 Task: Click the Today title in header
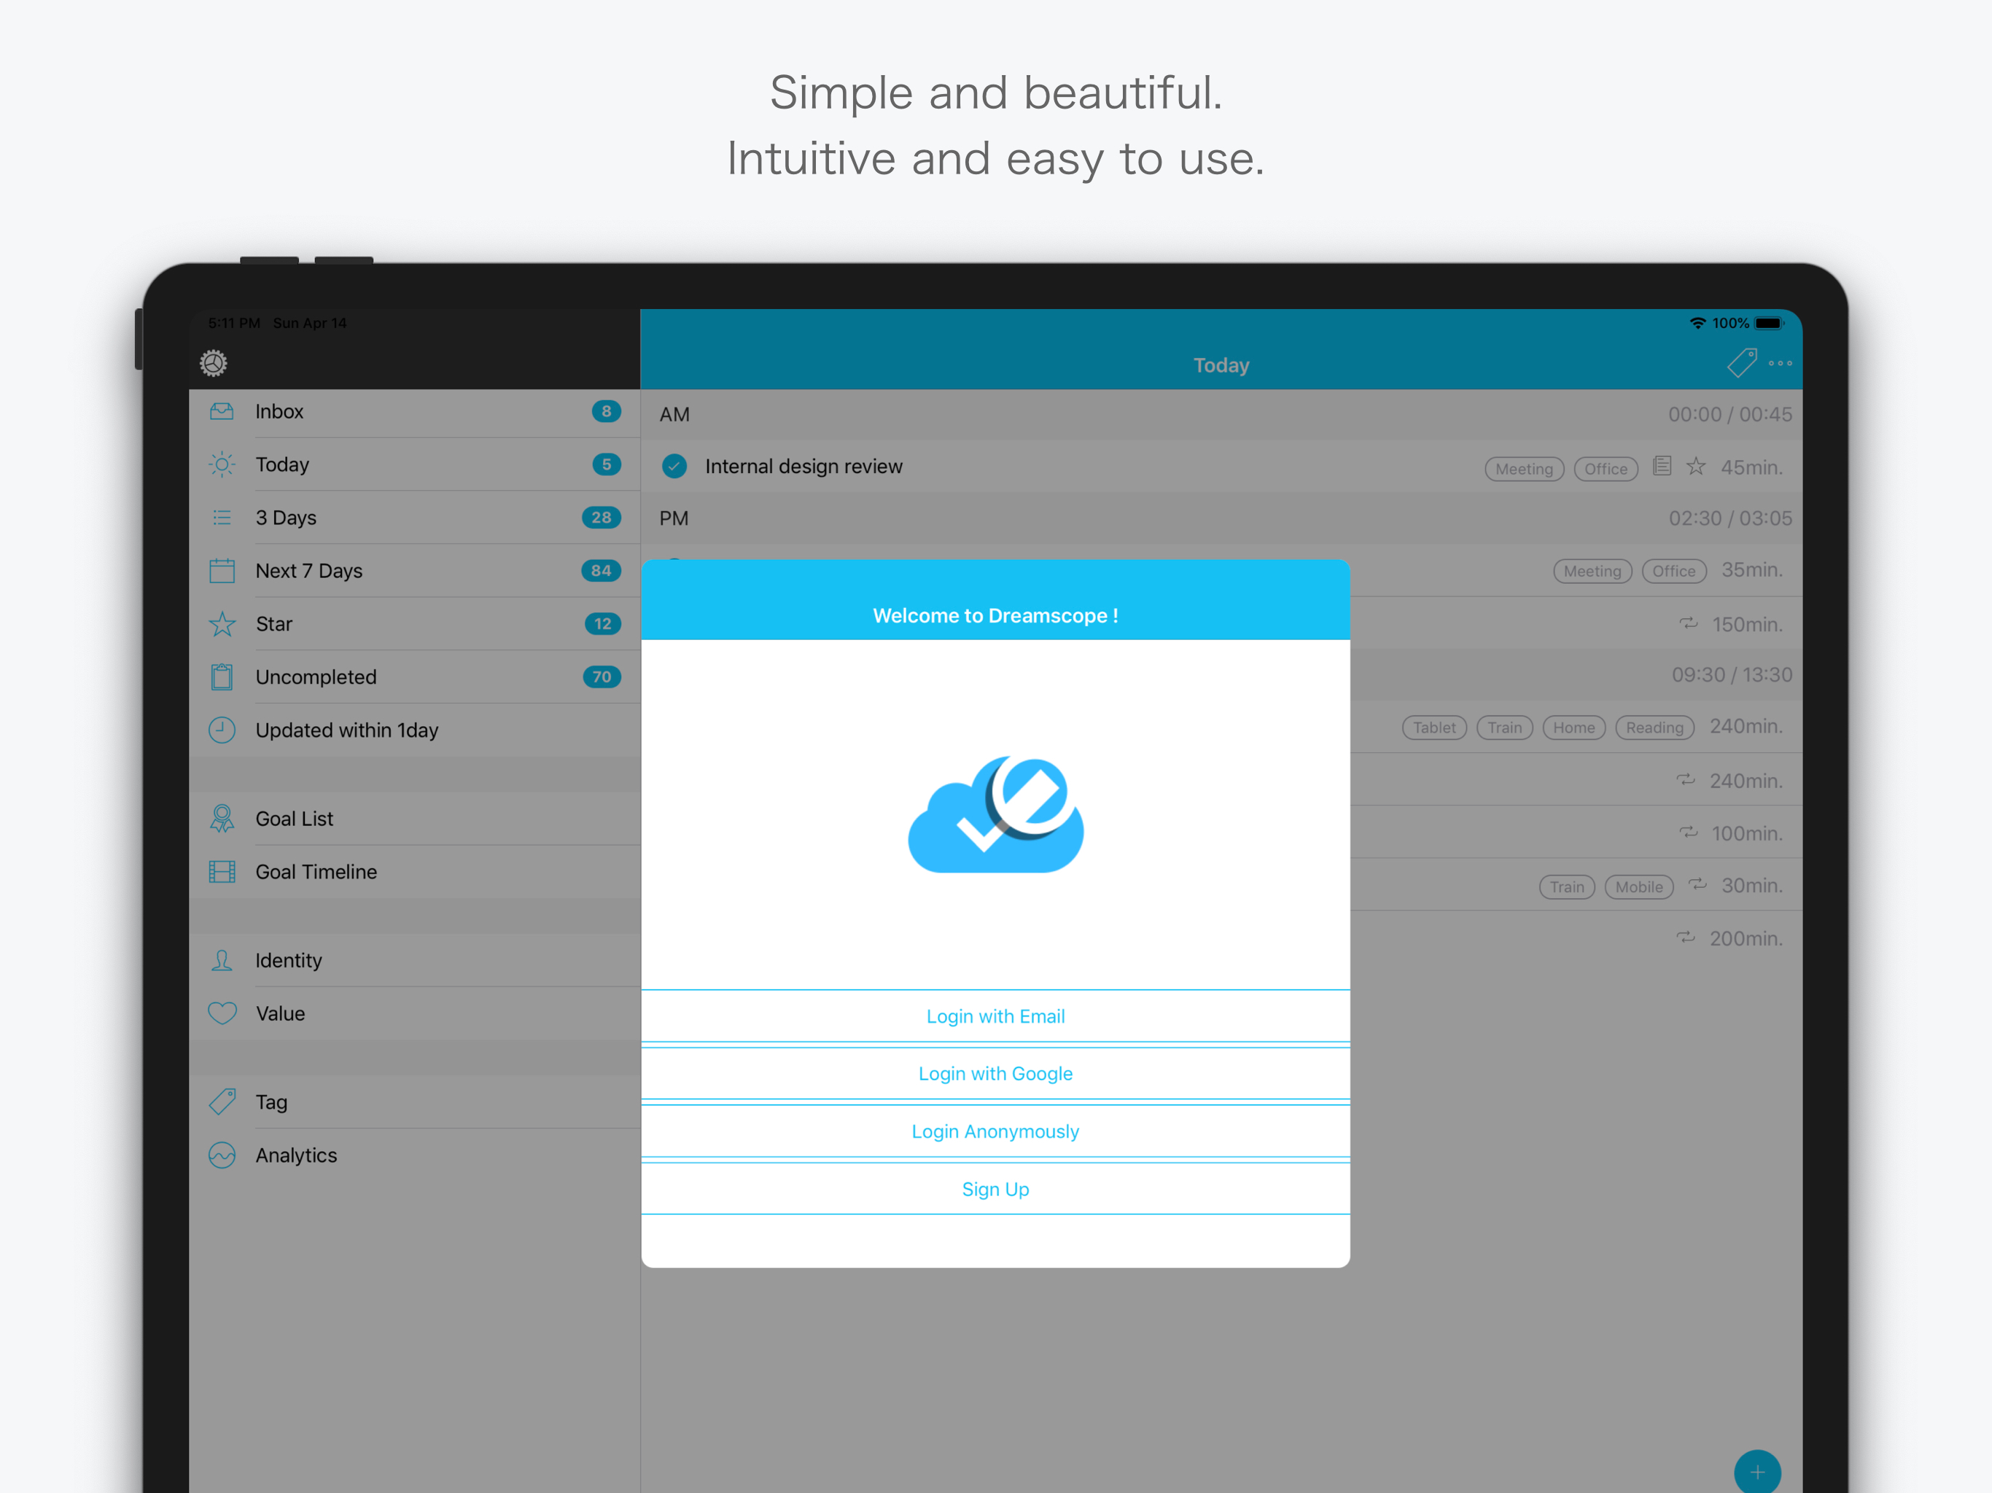click(x=1221, y=365)
